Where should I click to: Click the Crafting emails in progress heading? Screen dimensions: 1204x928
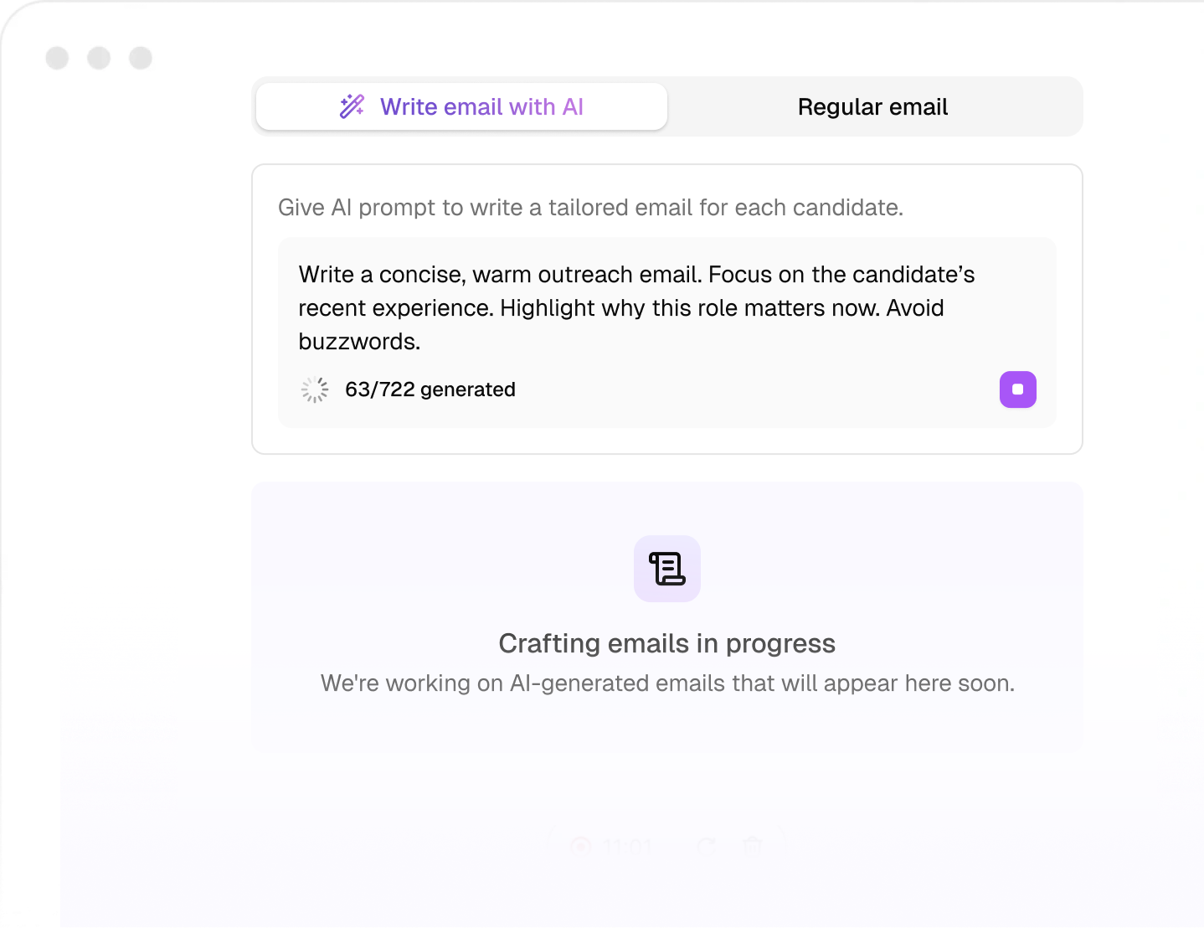(666, 643)
